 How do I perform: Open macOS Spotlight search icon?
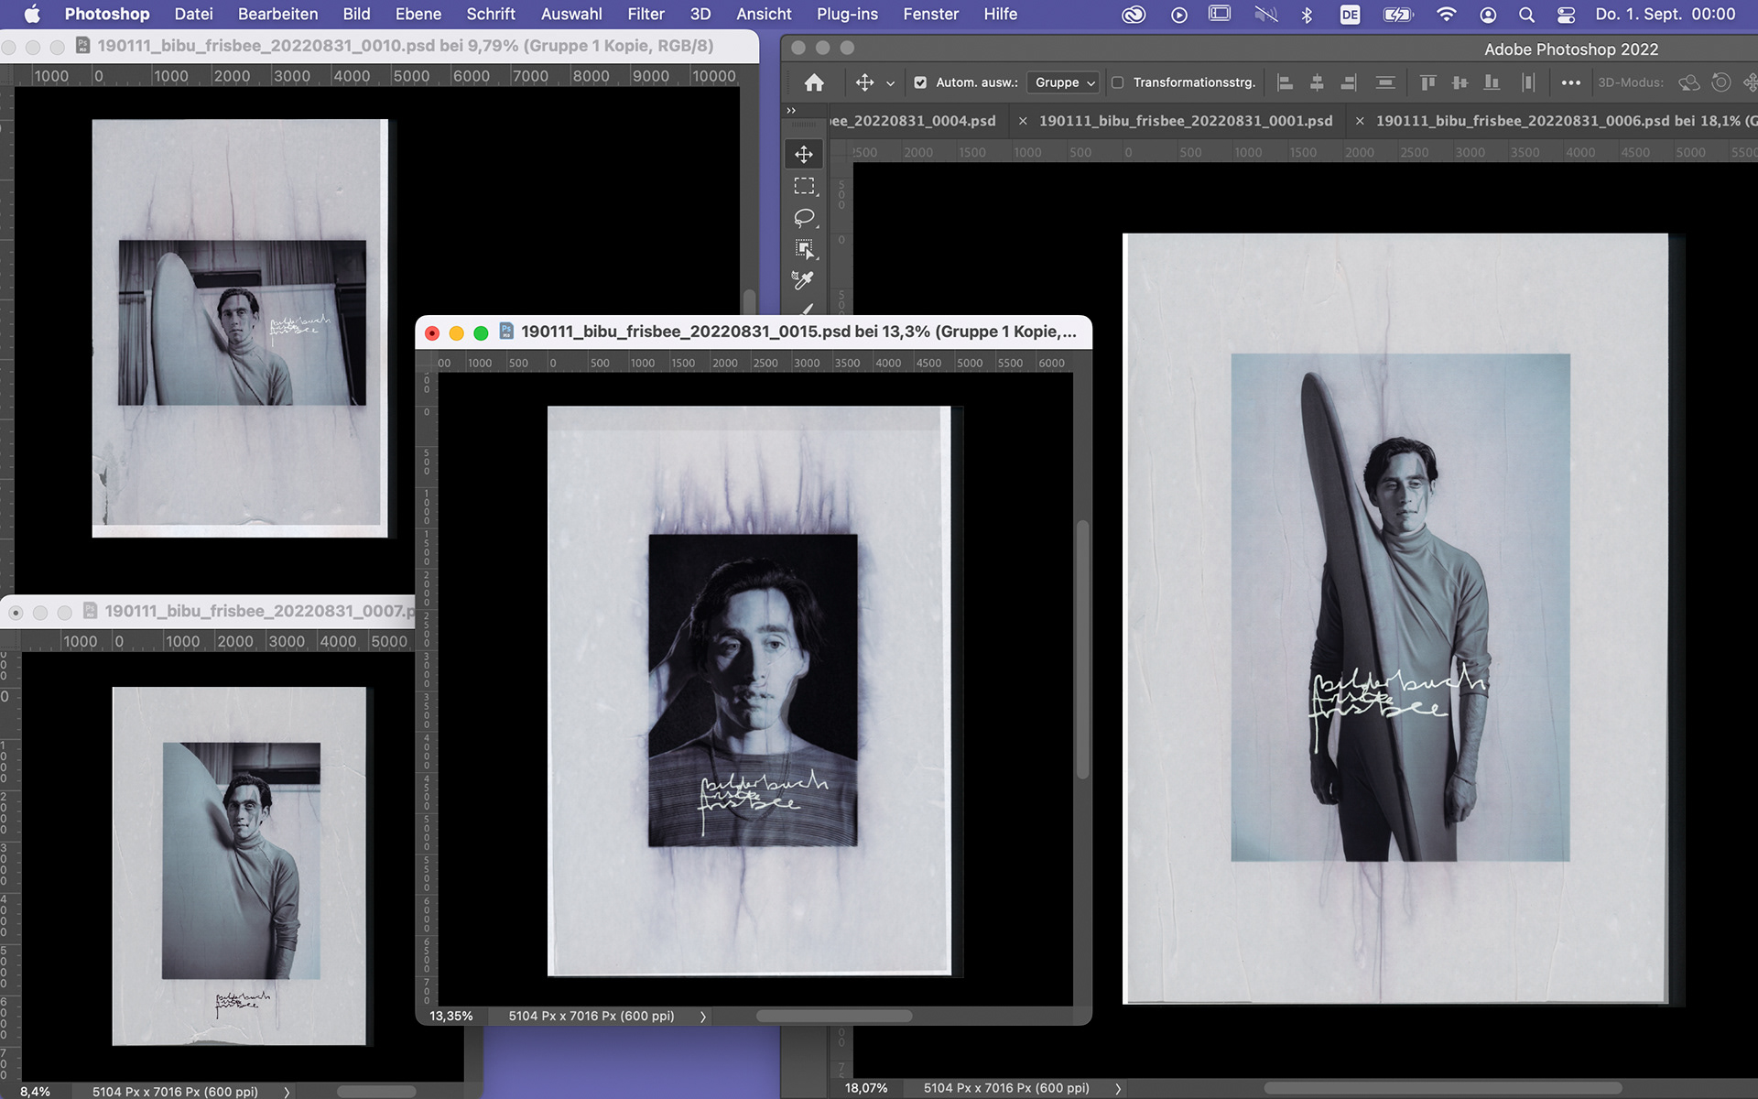pyautogui.click(x=1526, y=15)
